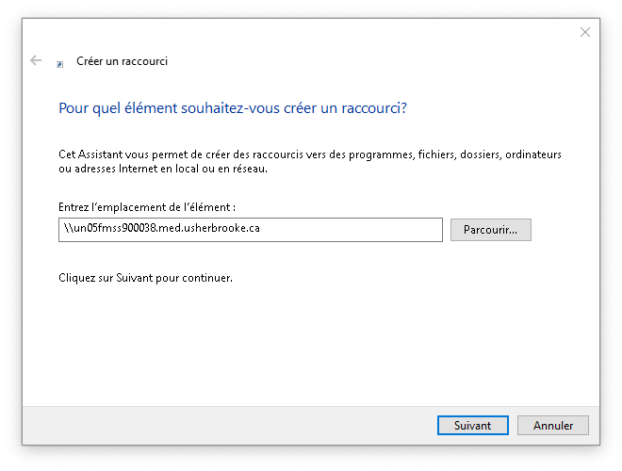Close the Créer un raccourci dialog
The height and width of the screenshot is (471, 622).
[x=584, y=32]
